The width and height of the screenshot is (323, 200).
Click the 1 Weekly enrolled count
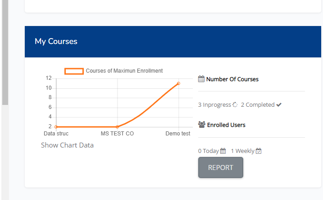[243, 151]
